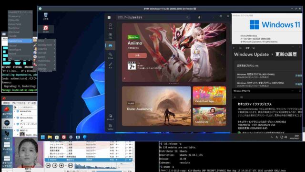Open network and volume tray icons in VM

click(x=284, y=137)
